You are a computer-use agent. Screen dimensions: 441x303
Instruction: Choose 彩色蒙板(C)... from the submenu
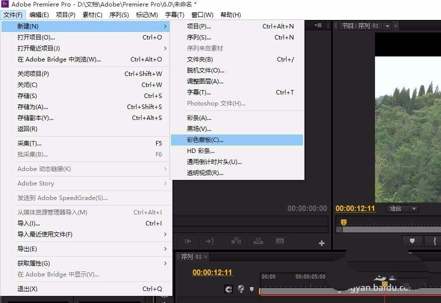click(x=237, y=140)
